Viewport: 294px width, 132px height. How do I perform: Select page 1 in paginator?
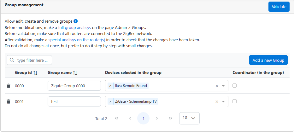(144, 118)
